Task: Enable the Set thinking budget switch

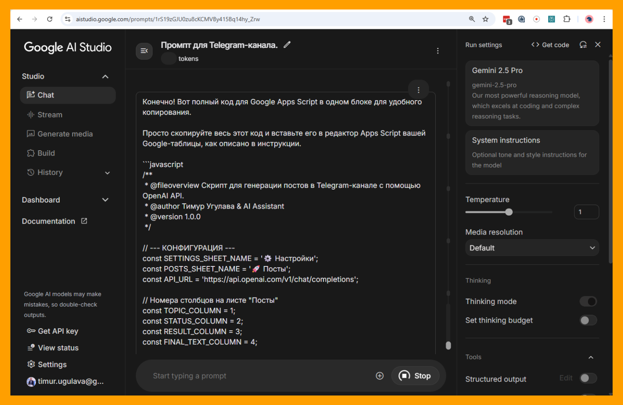Action: click(x=588, y=320)
